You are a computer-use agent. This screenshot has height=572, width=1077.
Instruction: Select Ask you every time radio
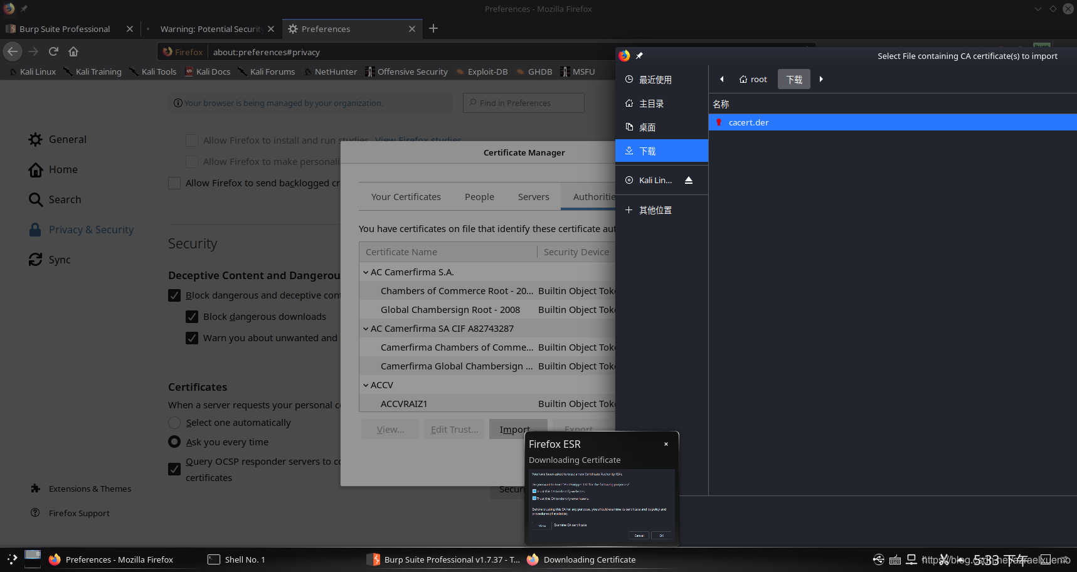(174, 442)
